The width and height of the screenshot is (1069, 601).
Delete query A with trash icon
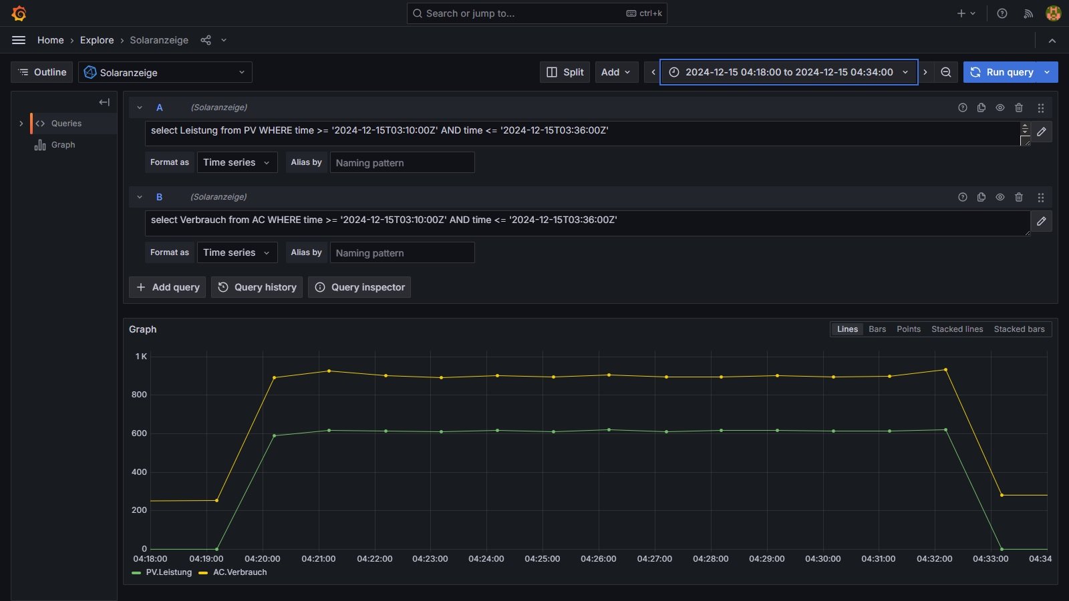(x=1019, y=108)
